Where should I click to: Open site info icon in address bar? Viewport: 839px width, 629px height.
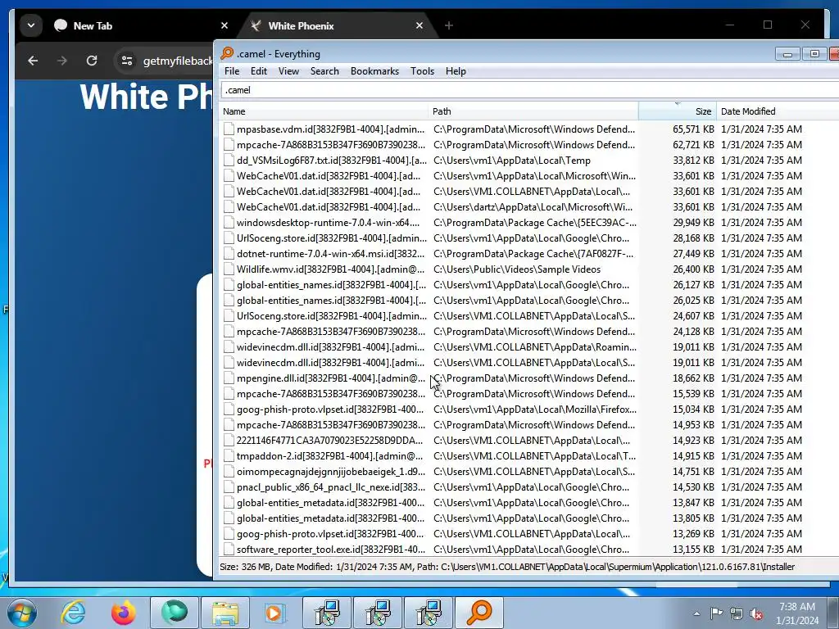click(x=127, y=61)
